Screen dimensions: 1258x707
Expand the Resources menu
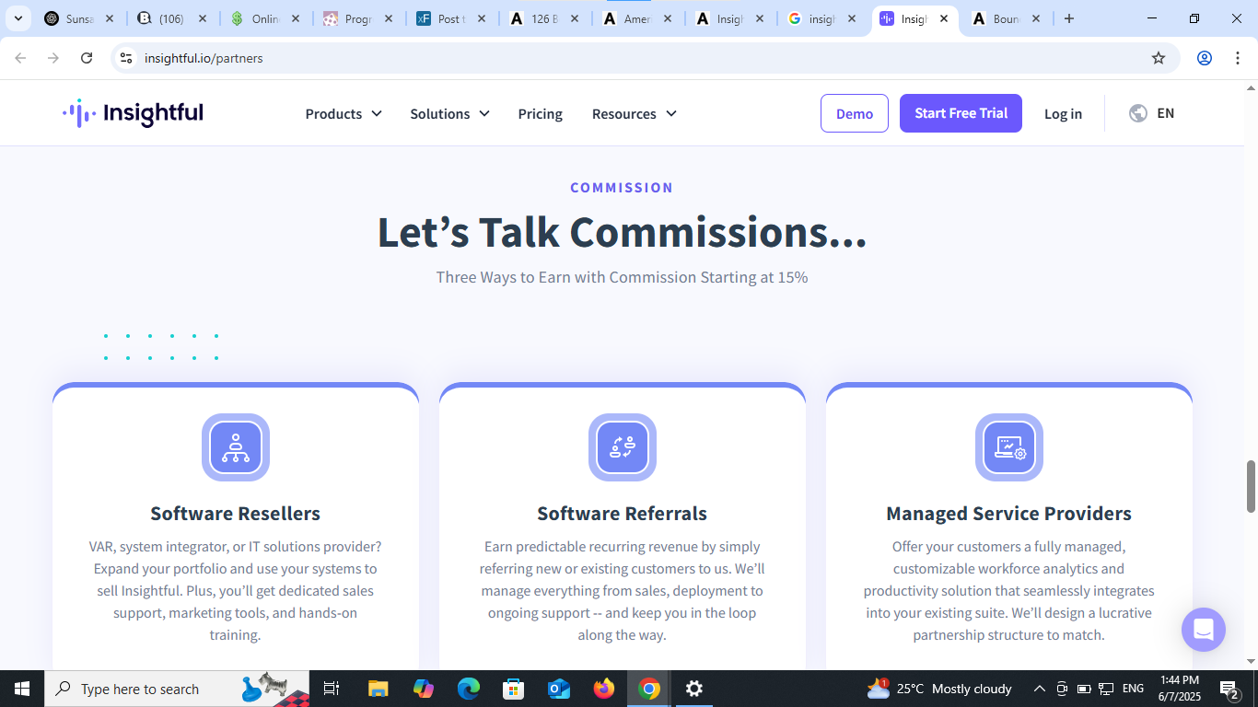(635, 114)
